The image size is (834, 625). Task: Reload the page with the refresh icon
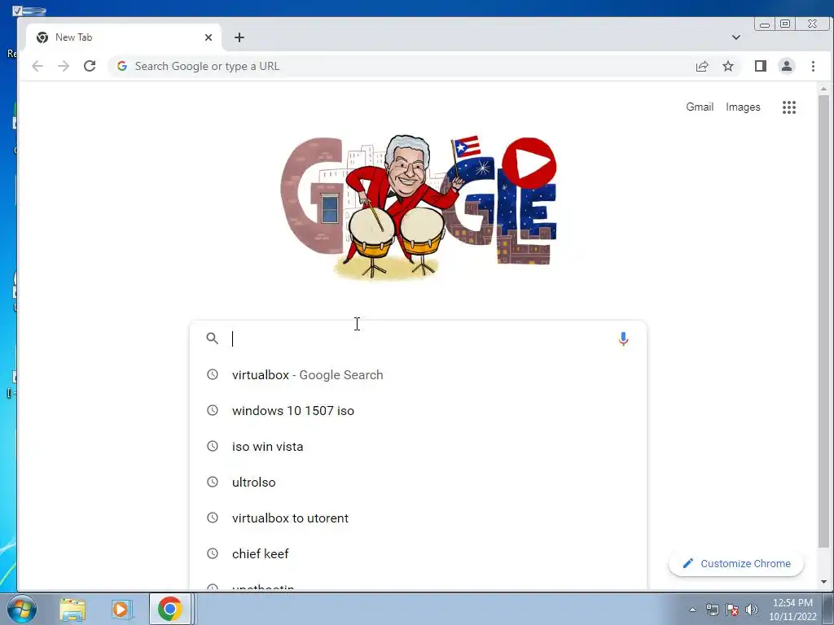tap(90, 66)
